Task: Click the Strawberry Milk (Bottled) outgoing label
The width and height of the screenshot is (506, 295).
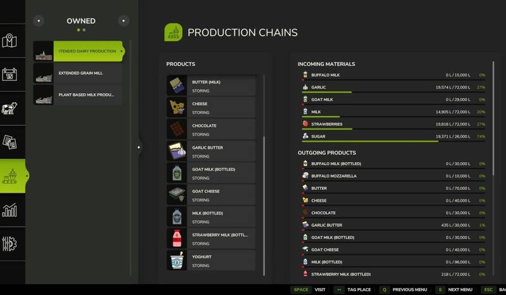Action: pos(341,274)
